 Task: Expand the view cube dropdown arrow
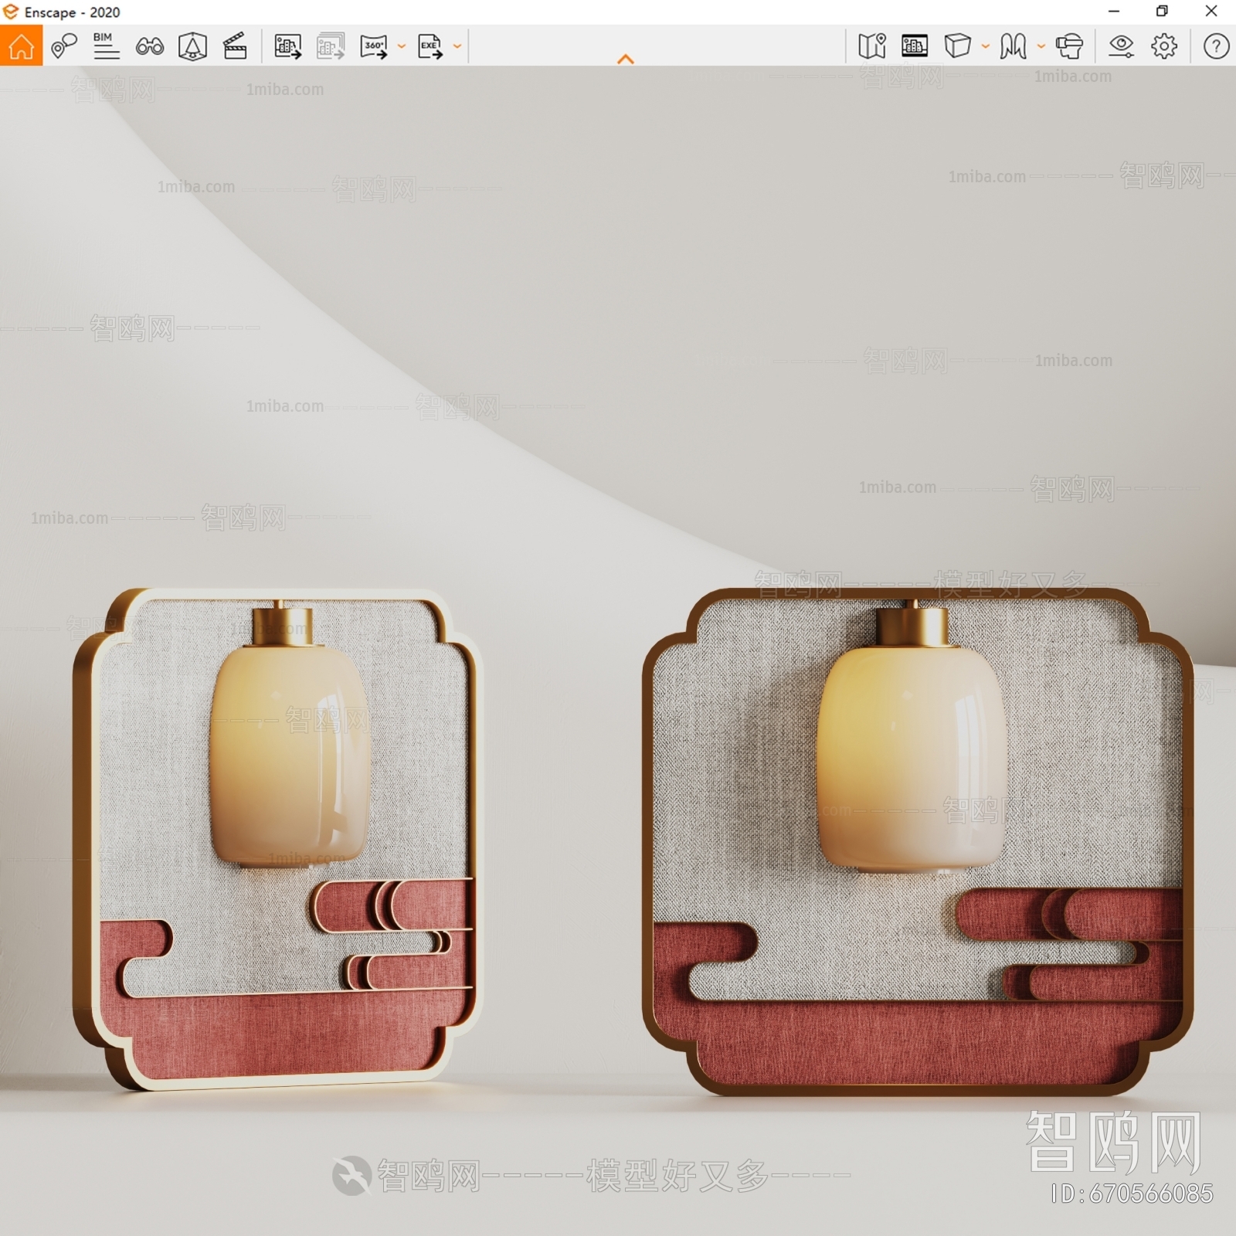(986, 46)
